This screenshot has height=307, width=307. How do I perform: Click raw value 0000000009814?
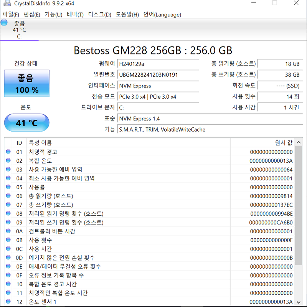click(271, 196)
